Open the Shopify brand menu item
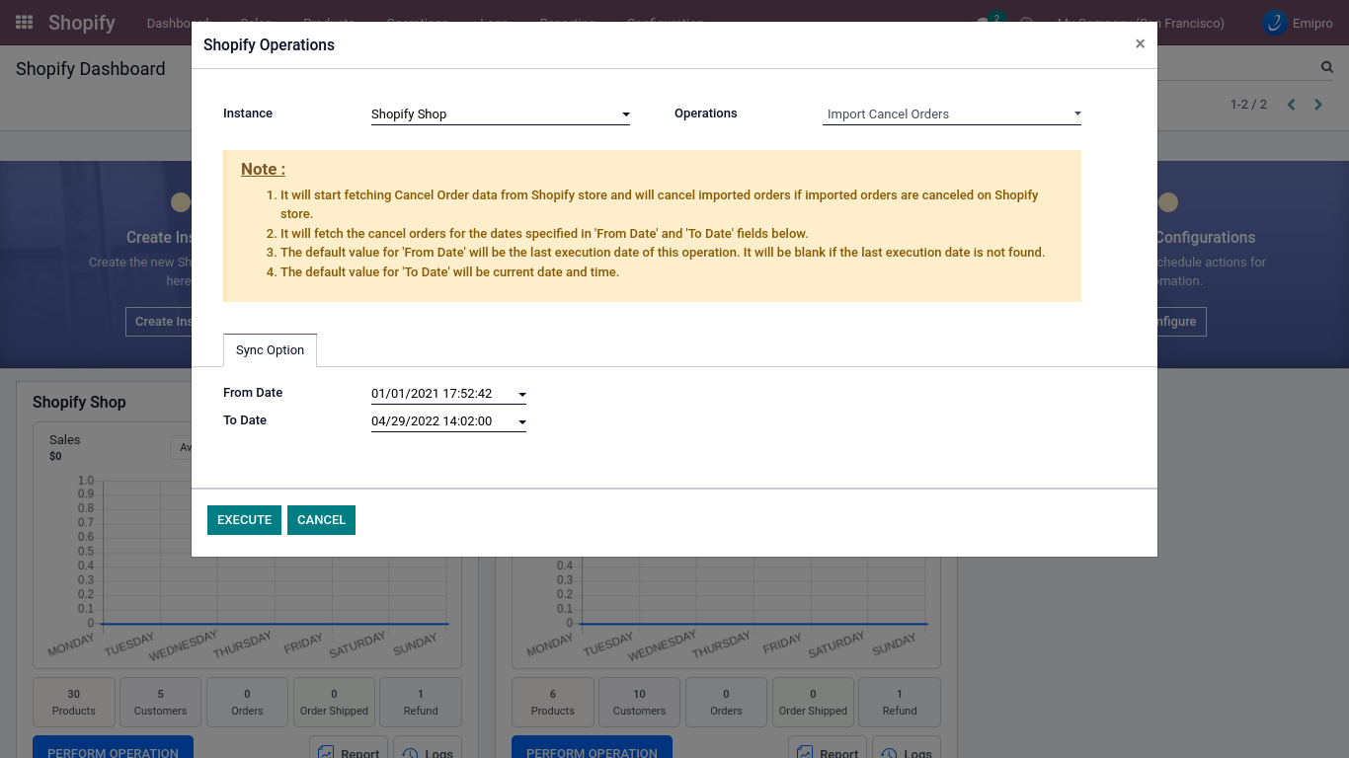 tap(82, 23)
